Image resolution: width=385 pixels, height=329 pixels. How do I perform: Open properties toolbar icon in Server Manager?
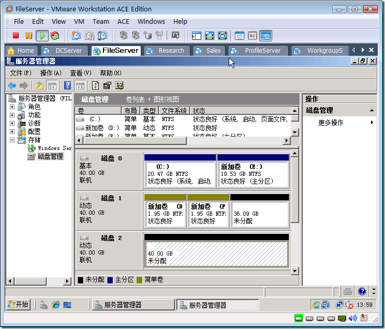(107, 86)
